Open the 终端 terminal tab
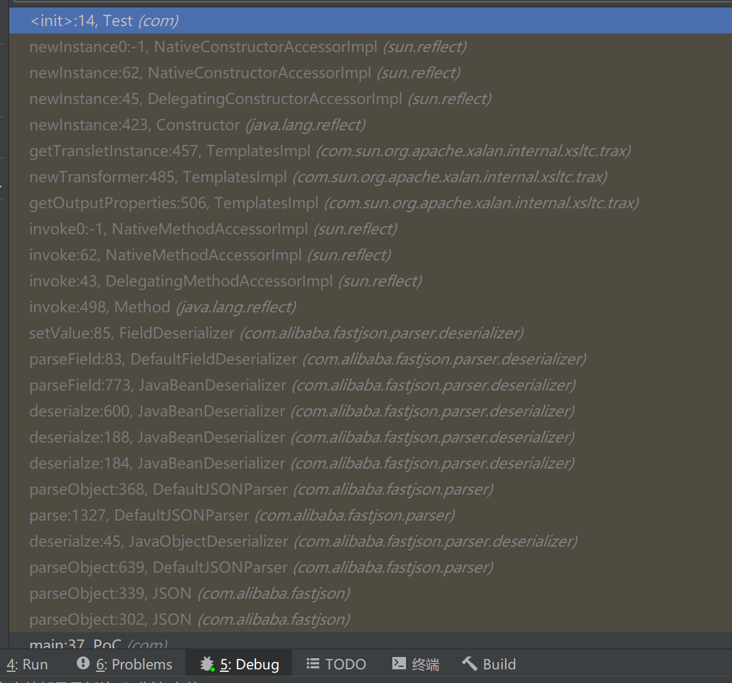 (415, 664)
